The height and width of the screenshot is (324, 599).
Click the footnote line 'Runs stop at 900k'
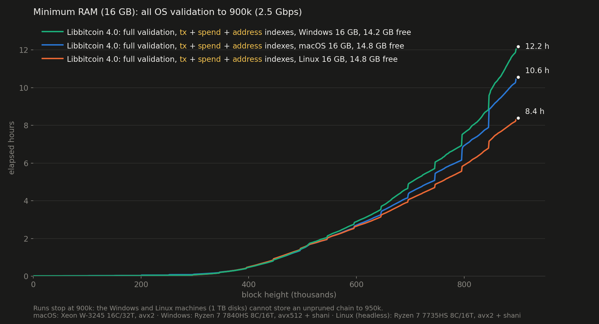click(208, 308)
